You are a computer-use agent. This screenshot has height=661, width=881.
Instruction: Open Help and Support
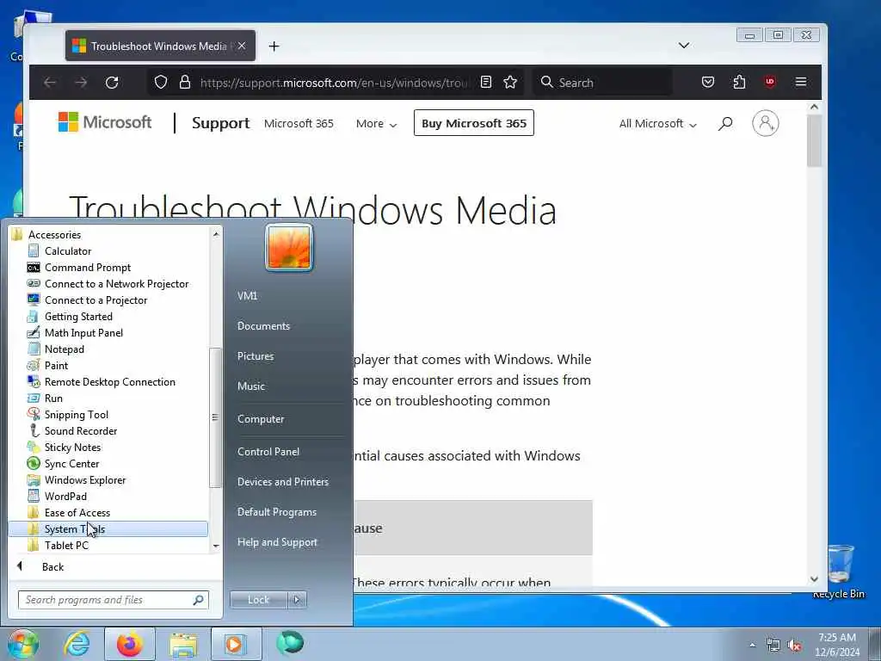(277, 542)
